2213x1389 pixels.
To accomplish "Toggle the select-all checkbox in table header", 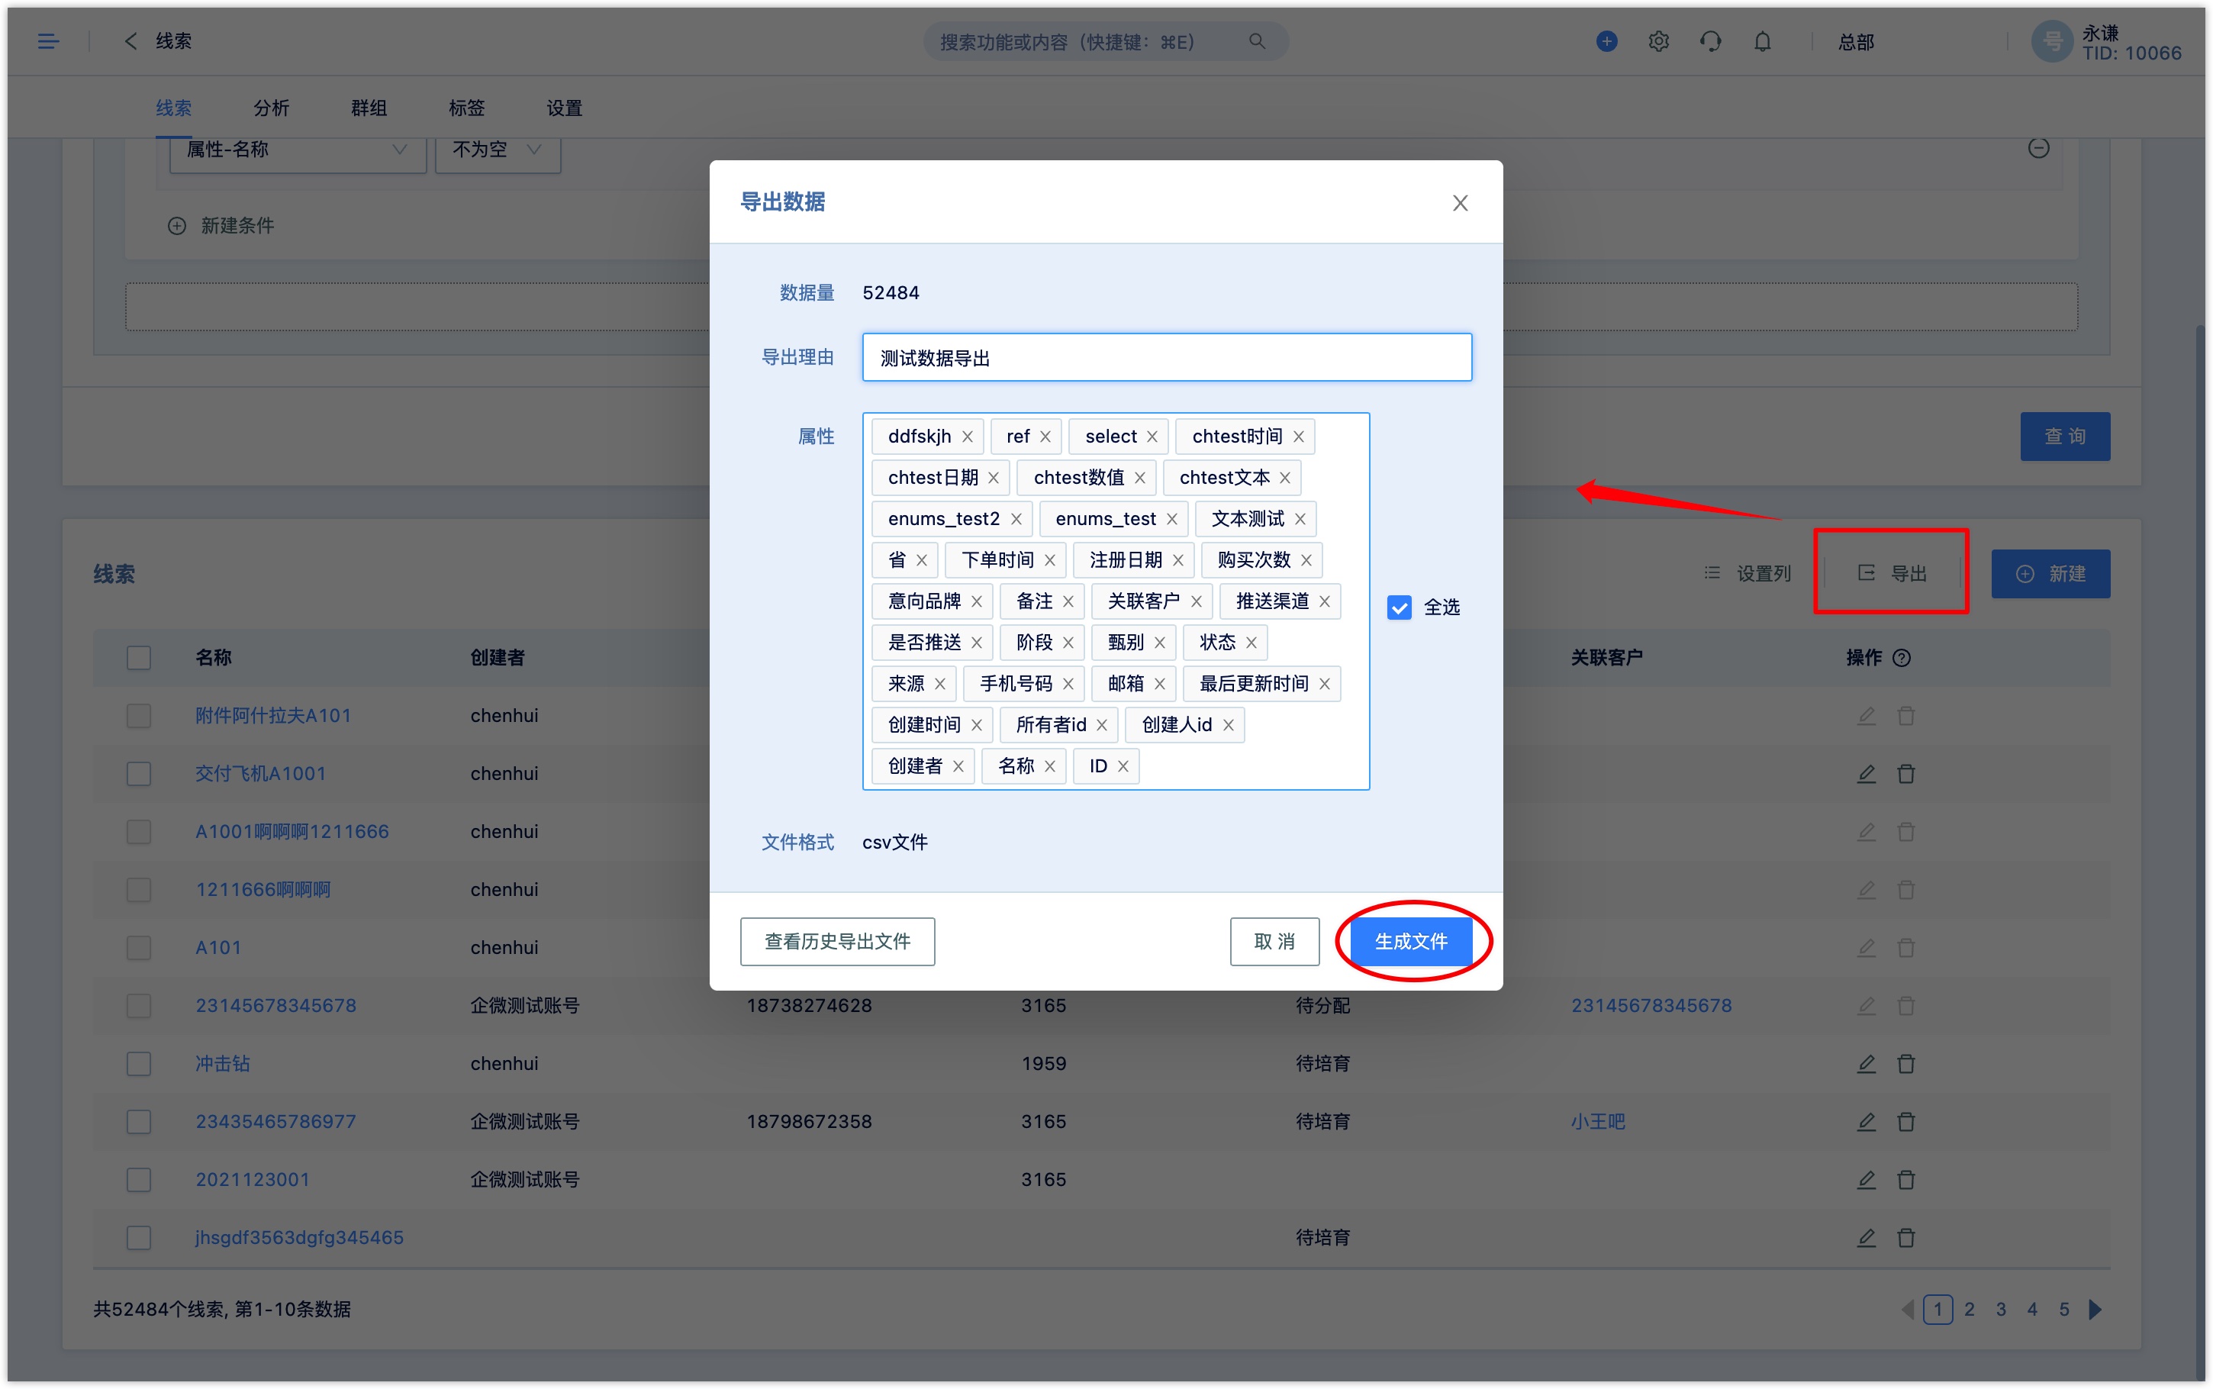I will [x=139, y=658].
